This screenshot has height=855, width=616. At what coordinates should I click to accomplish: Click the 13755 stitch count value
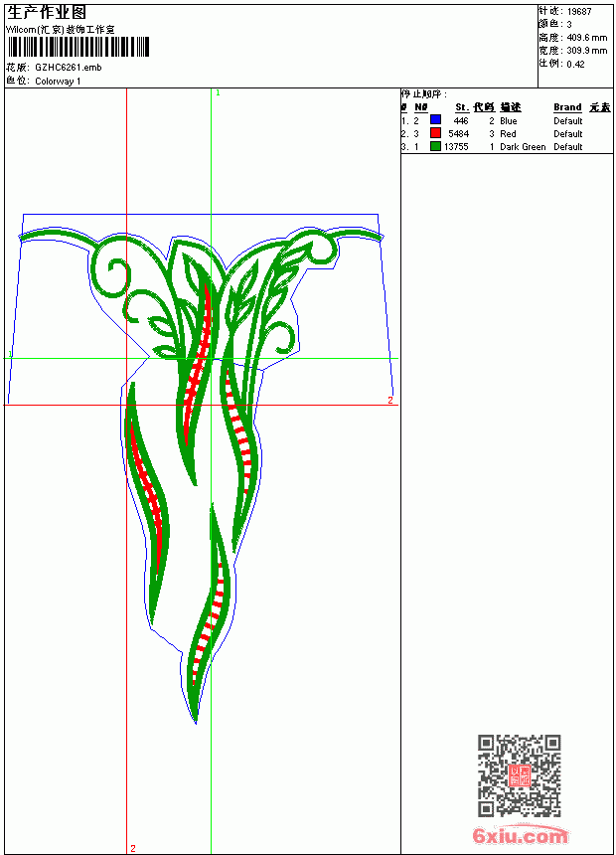click(x=456, y=147)
